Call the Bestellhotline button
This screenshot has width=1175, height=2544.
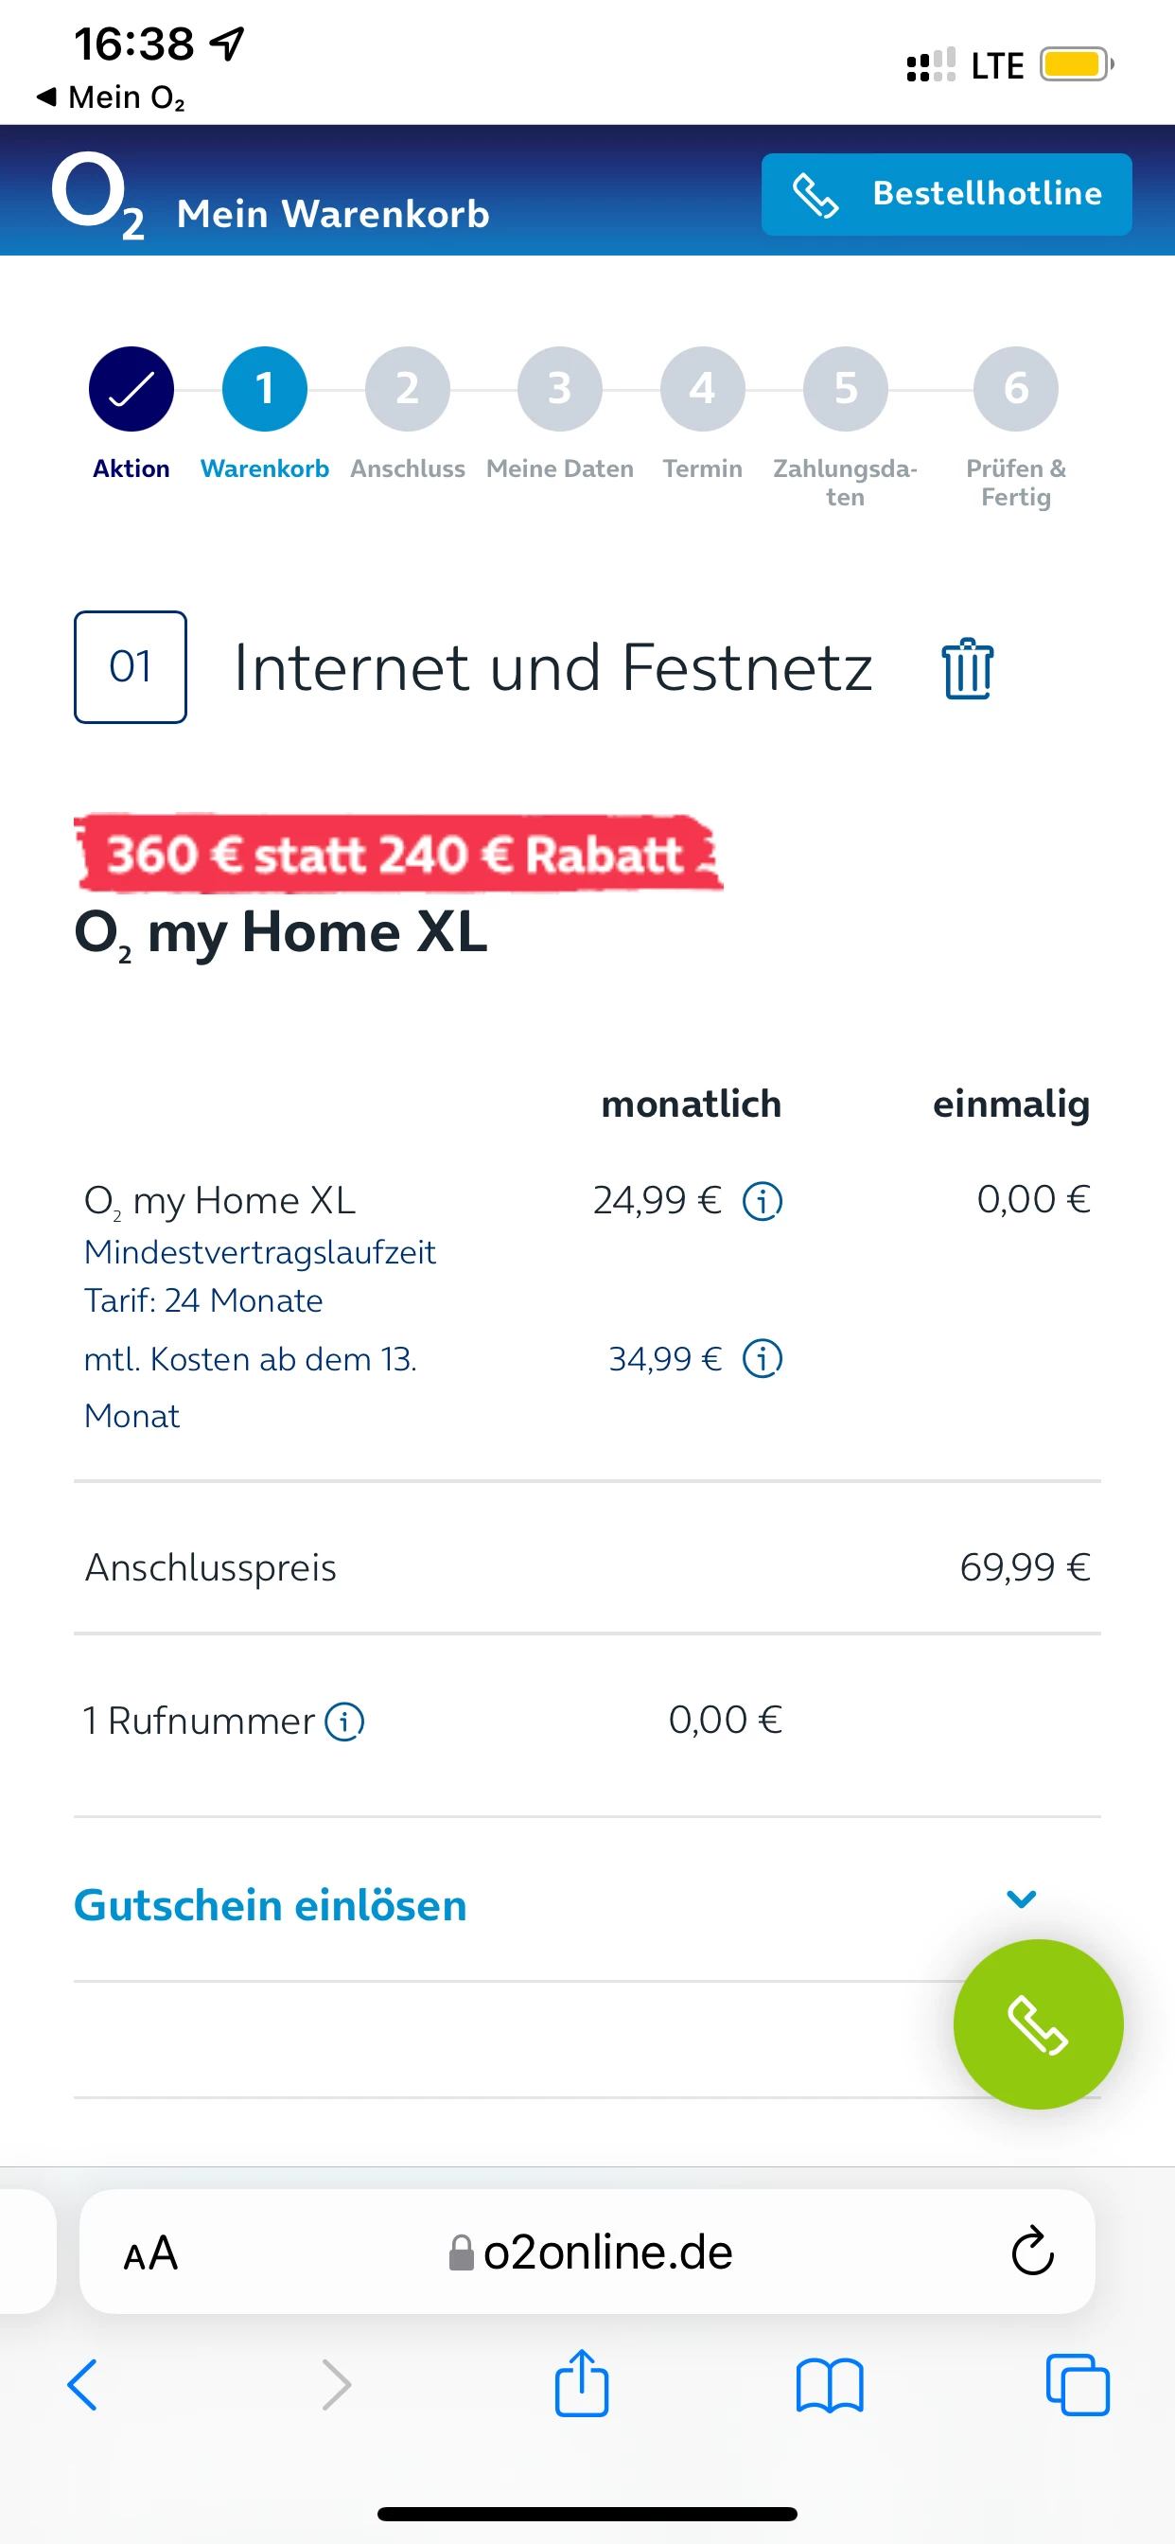[x=946, y=195]
